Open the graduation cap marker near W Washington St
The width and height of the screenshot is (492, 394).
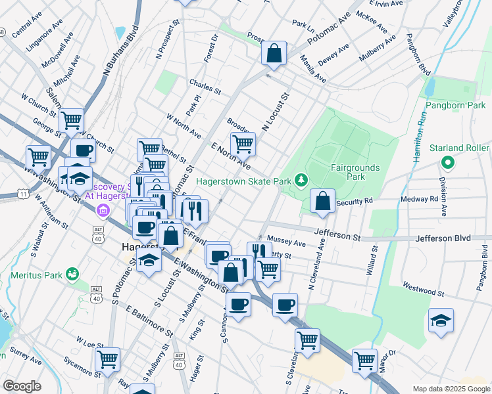click(80, 180)
